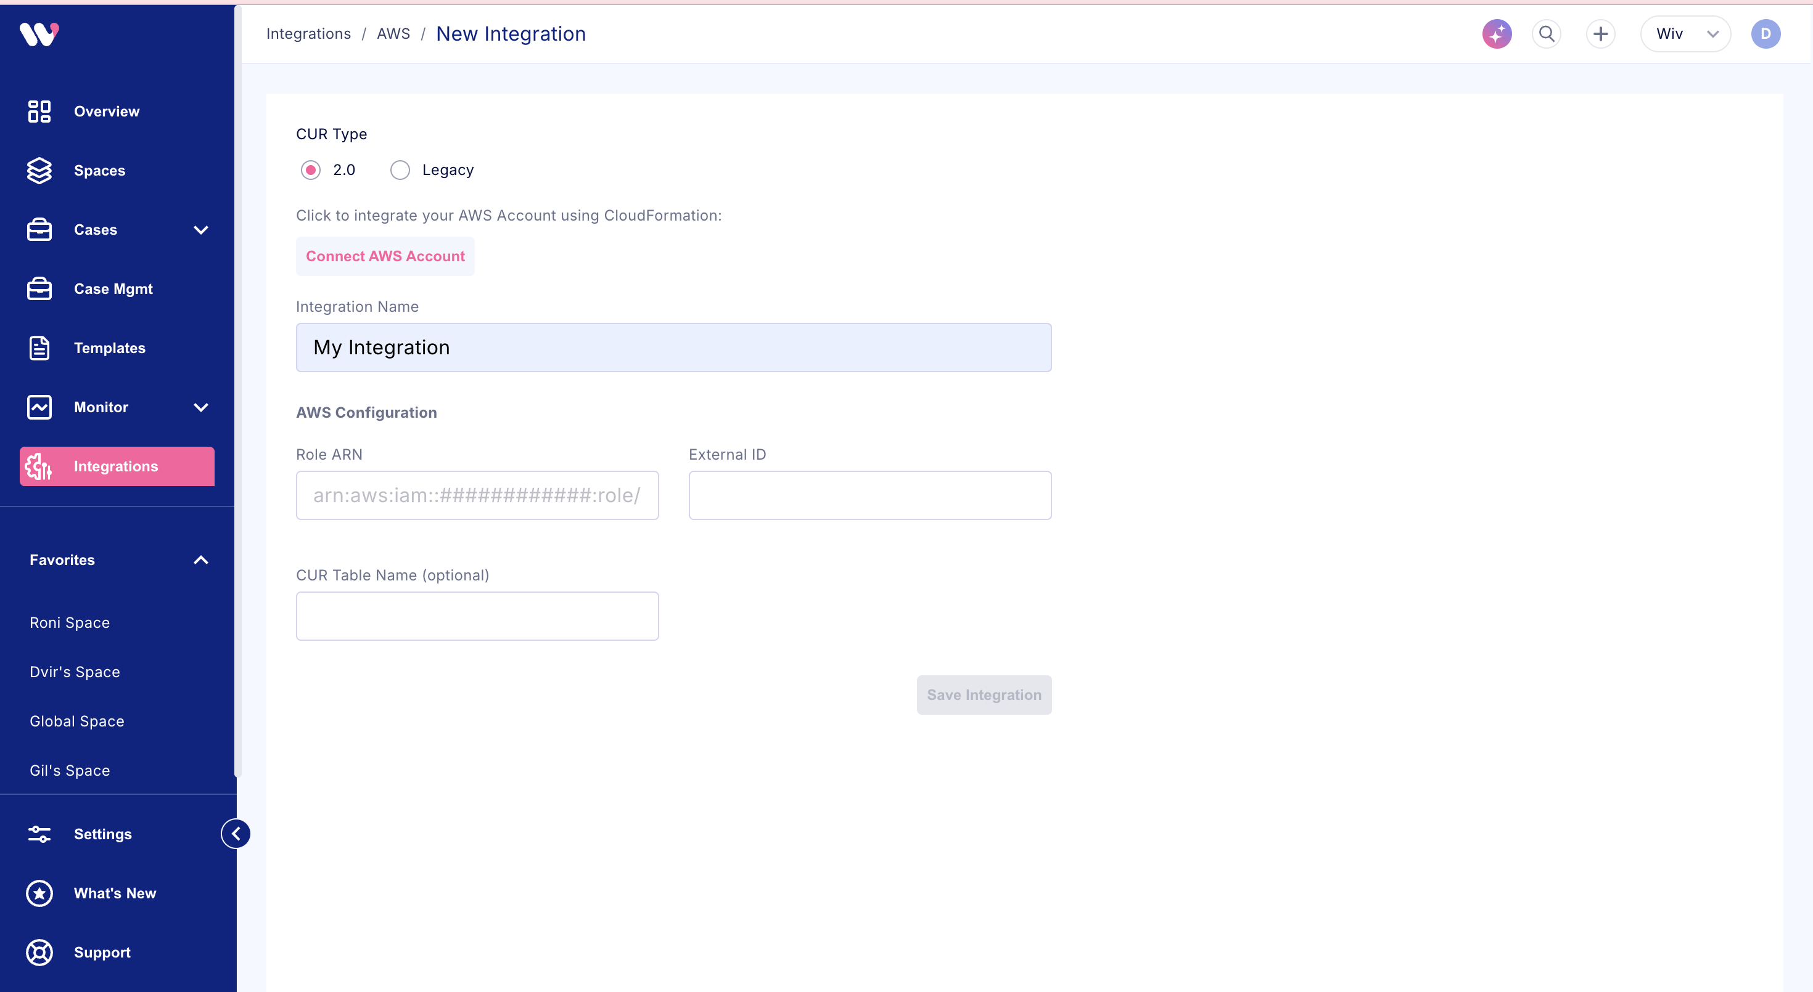Click the Role ARN input field

[477, 495]
